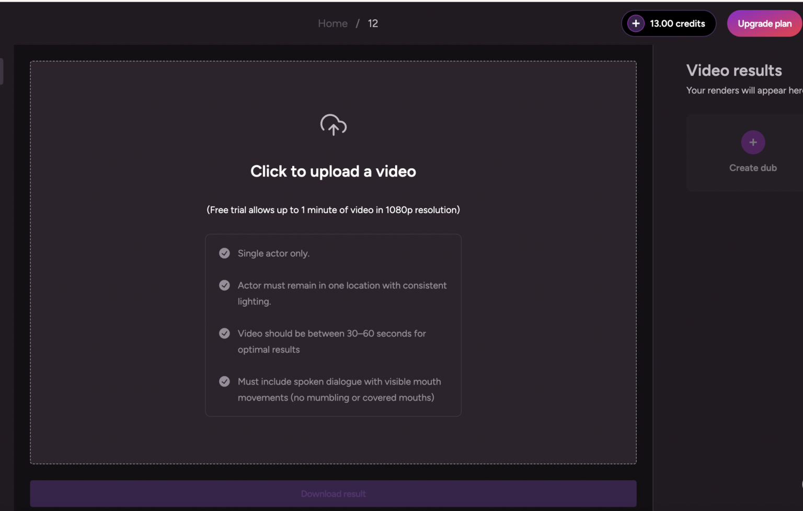The width and height of the screenshot is (803, 511).
Task: Click the Video results heading
Action: pyautogui.click(x=734, y=71)
